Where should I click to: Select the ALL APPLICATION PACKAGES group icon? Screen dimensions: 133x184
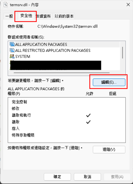12,44
